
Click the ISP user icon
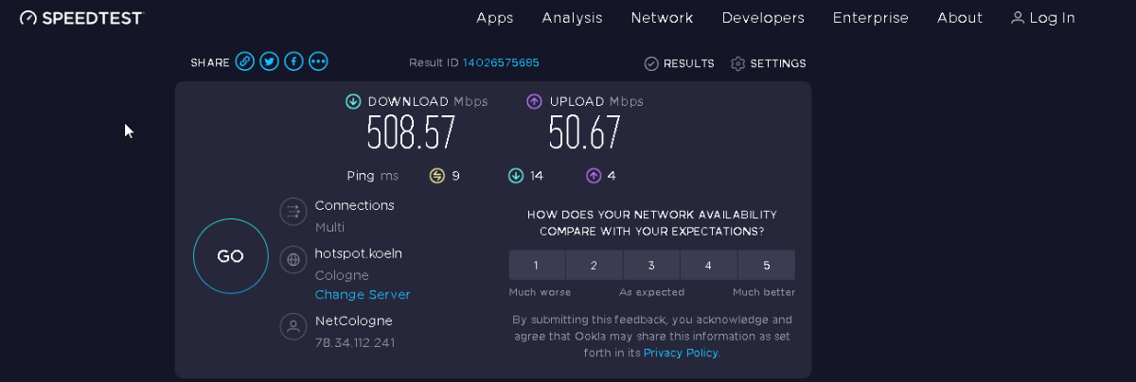(x=293, y=326)
